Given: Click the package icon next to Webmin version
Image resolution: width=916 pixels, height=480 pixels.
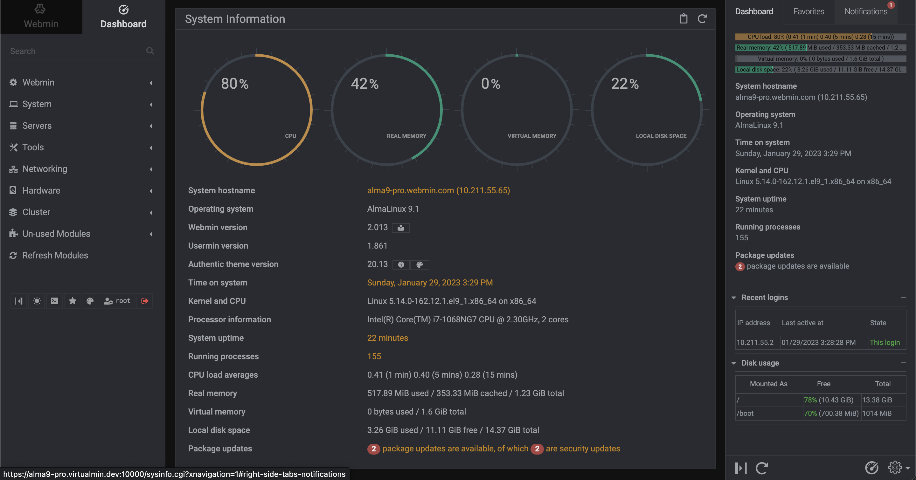Looking at the screenshot, I should (400, 228).
